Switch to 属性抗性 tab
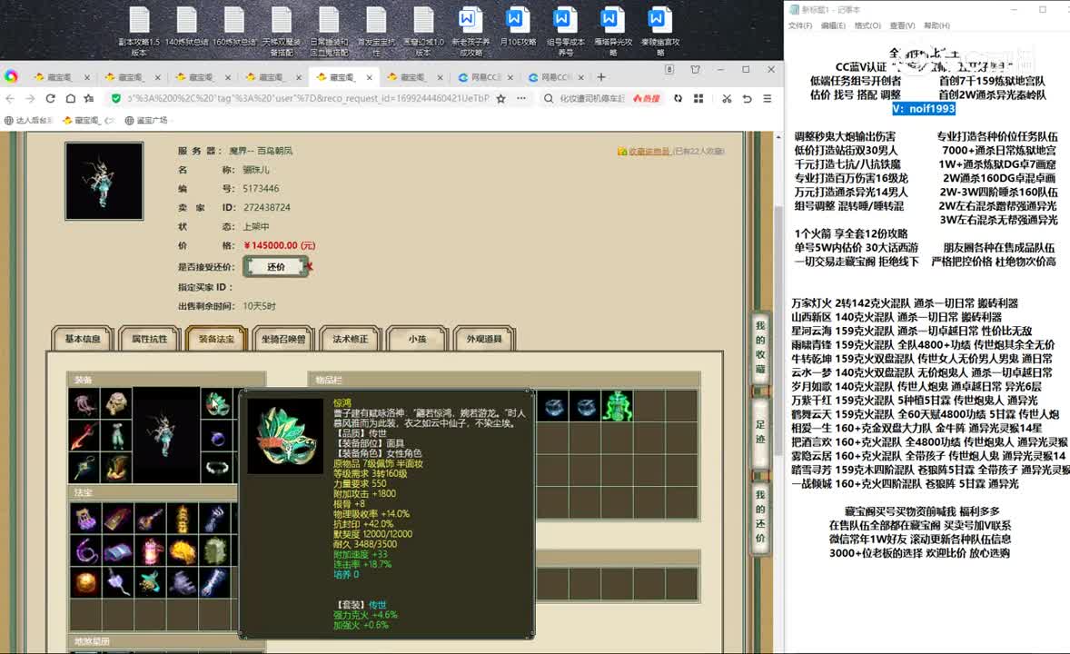Screen dimensions: 1070x654 point(150,339)
